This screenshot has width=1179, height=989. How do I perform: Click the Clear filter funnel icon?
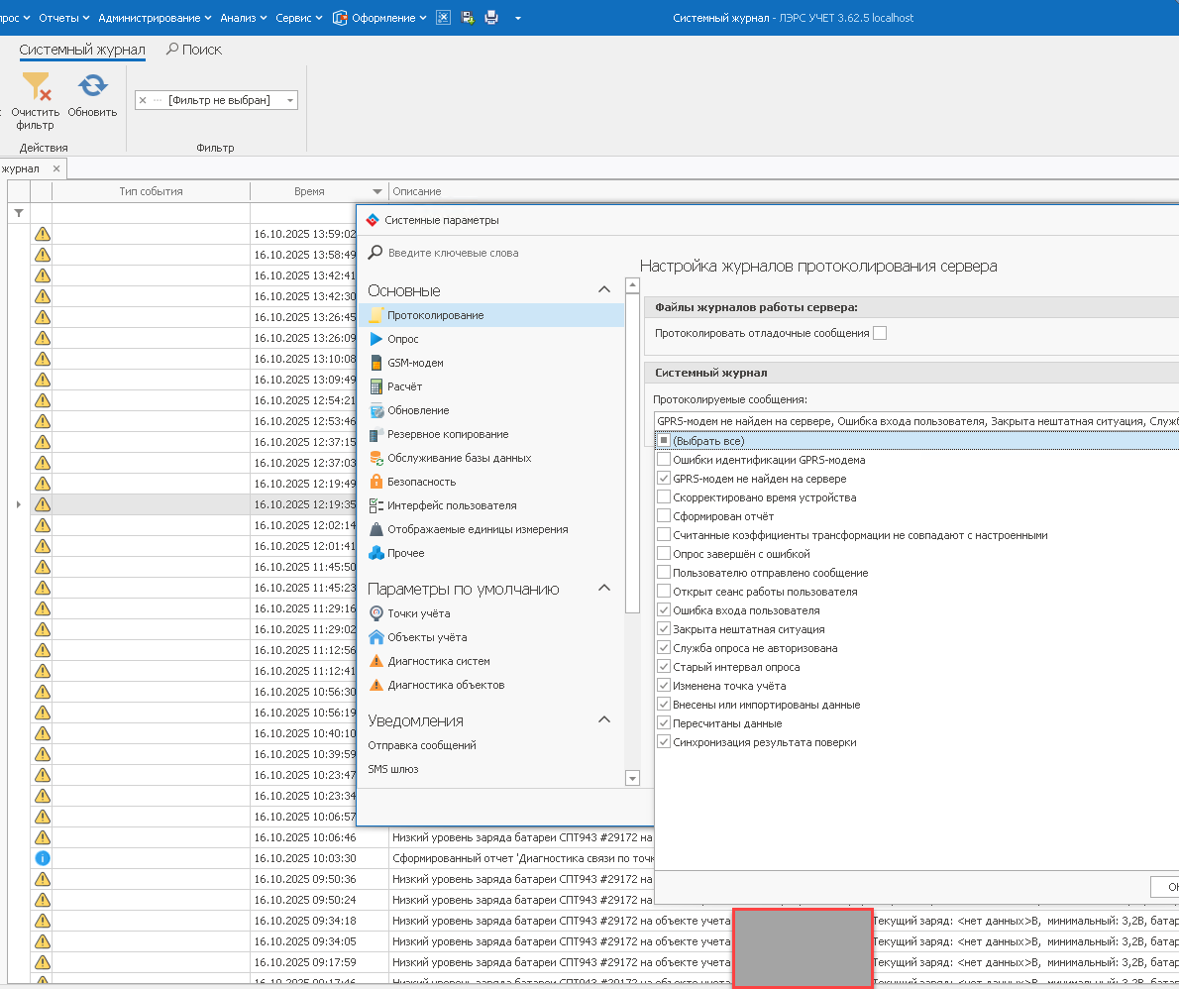36,87
